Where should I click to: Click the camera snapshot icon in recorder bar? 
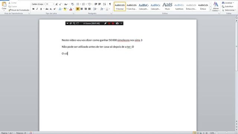click(x=117, y=23)
